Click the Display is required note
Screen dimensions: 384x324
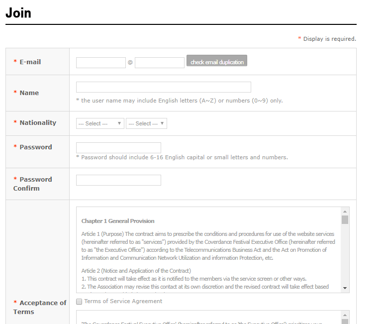point(327,39)
